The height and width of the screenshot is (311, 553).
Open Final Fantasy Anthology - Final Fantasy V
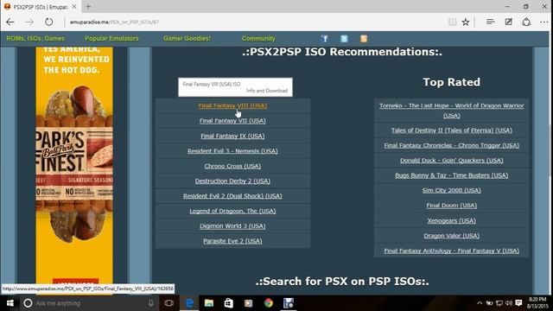(452, 251)
